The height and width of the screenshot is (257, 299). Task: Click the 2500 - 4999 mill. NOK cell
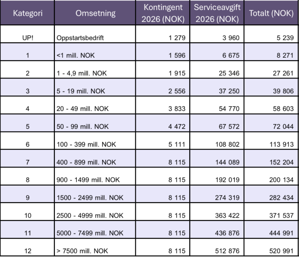[x=90, y=215]
